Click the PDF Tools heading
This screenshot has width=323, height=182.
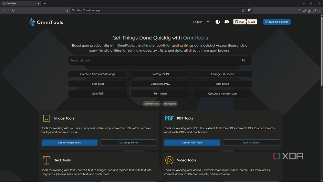[x=185, y=118]
